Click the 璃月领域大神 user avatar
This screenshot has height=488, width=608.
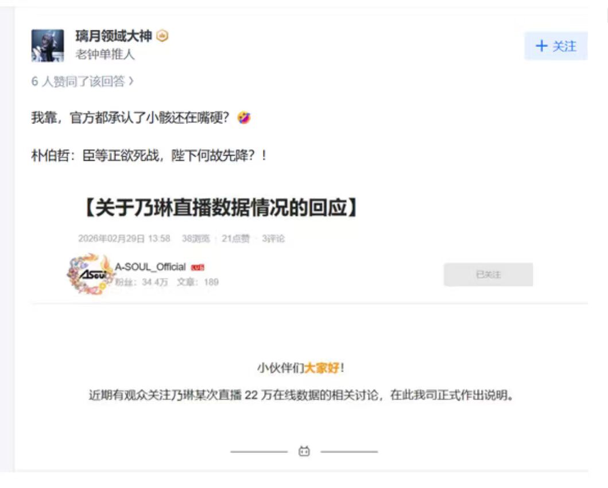pyautogui.click(x=48, y=45)
